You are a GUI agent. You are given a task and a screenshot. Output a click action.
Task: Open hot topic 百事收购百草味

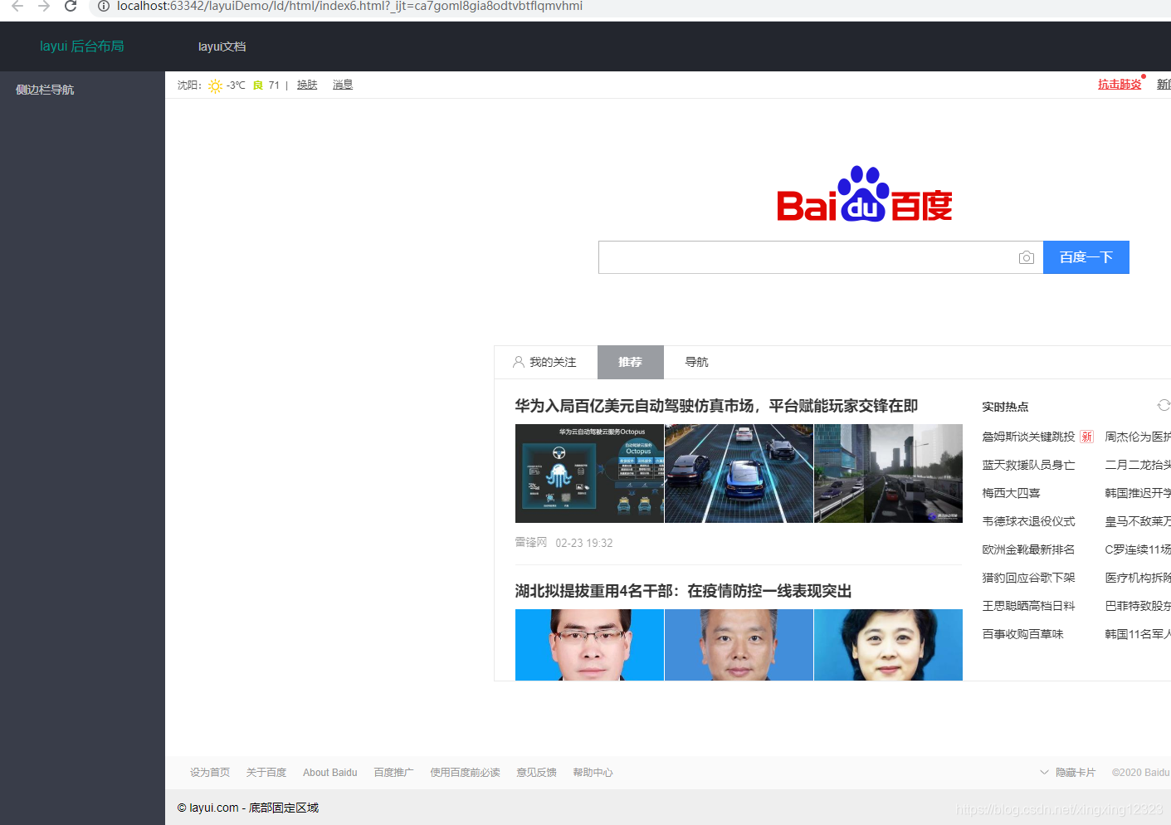pyautogui.click(x=1022, y=634)
